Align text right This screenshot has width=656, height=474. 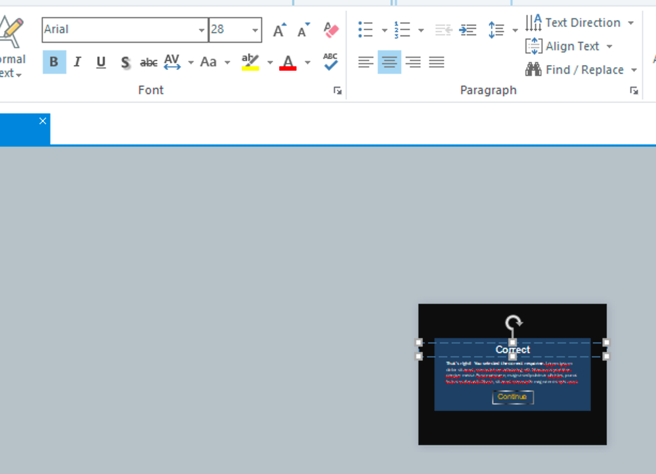coord(413,62)
